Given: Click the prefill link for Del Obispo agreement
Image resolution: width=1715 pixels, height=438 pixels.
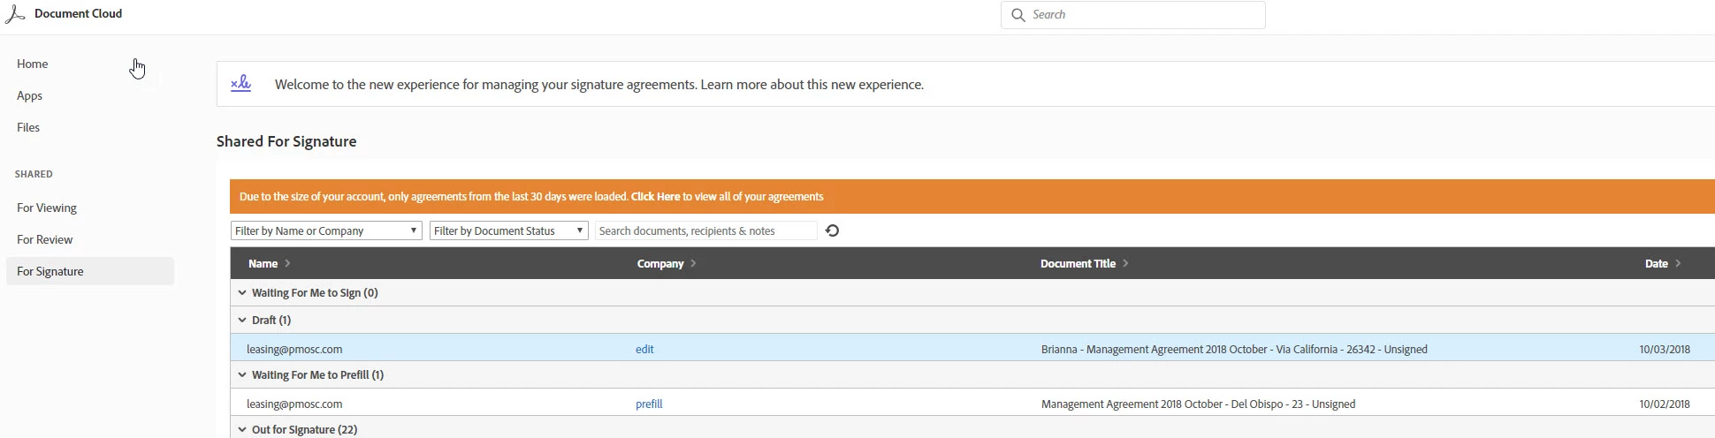Looking at the screenshot, I should click(x=649, y=404).
